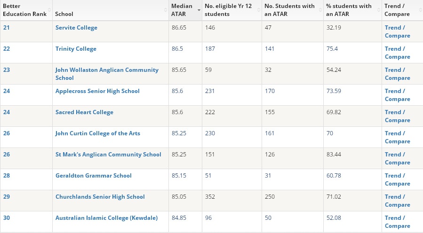Open the Trinity College school page
This screenshot has width=423, height=233.
pyautogui.click(x=76, y=49)
